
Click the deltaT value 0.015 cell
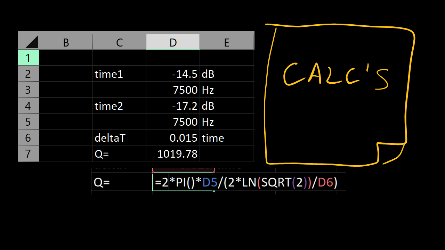pos(173,137)
